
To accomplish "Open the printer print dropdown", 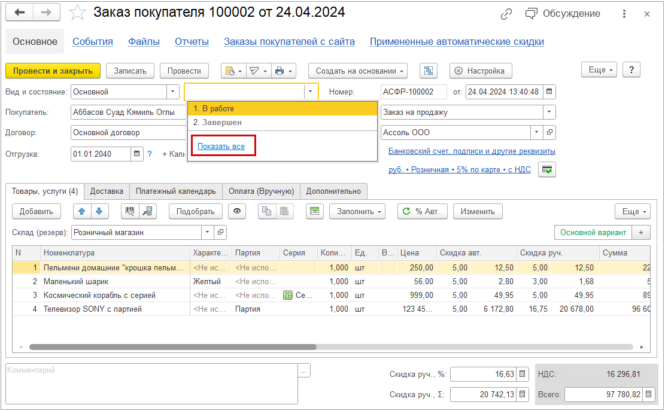I will (283, 71).
